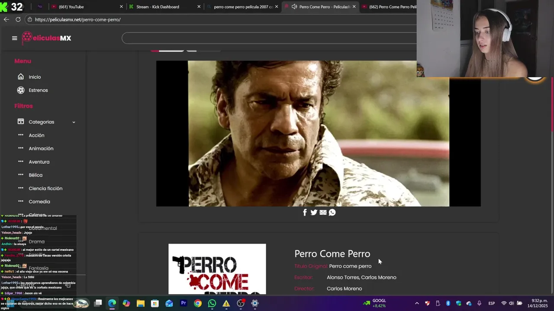Viewport: 554px width, 311px height.
Task: Share the movie on Facebook
Action: (305, 213)
